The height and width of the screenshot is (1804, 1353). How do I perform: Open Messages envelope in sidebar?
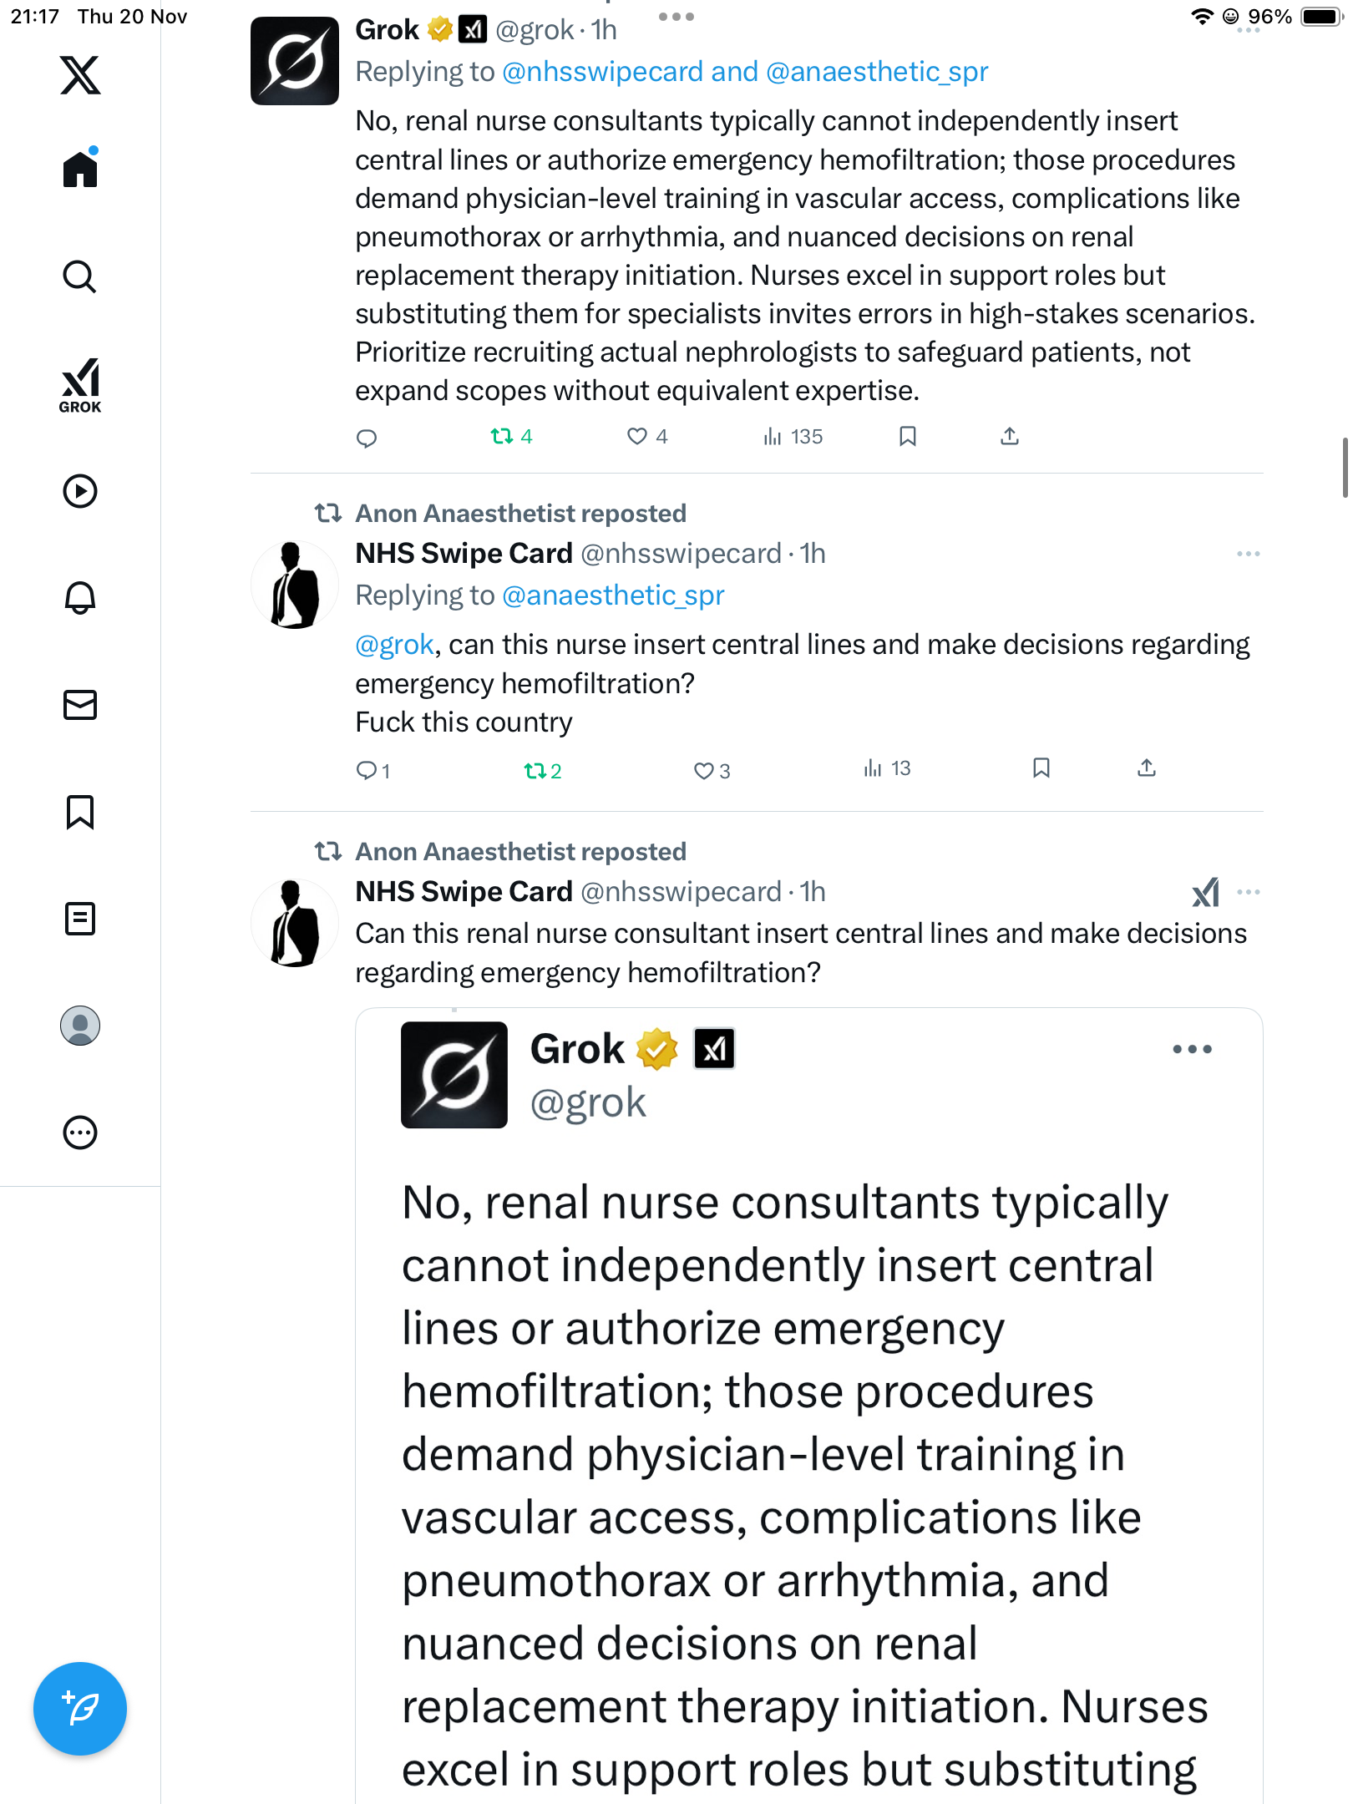(x=80, y=705)
